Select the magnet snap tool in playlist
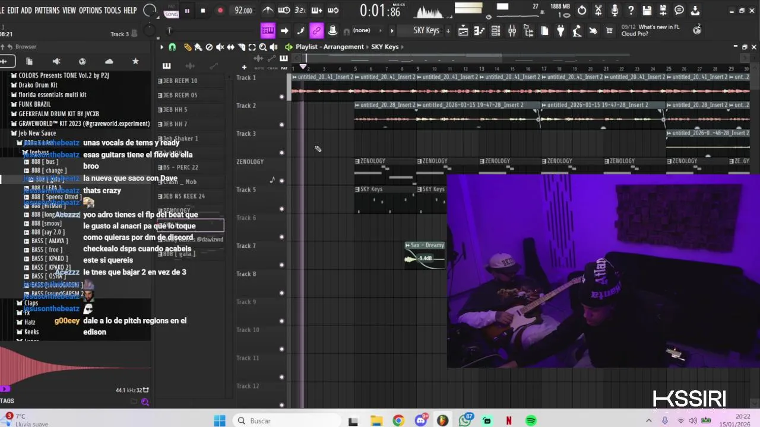The image size is (760, 427). (172, 47)
